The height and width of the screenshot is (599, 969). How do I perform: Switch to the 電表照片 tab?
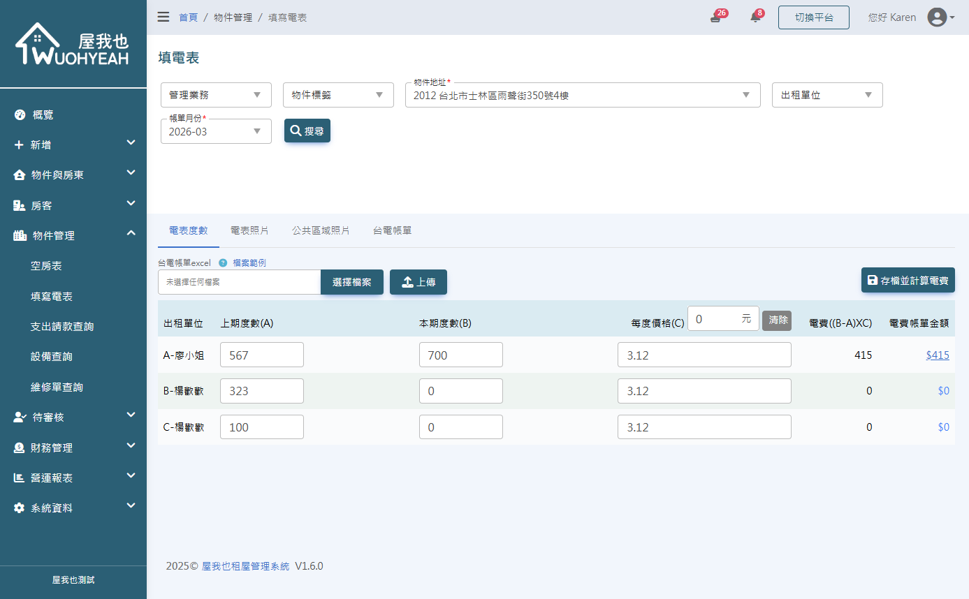[x=249, y=230]
